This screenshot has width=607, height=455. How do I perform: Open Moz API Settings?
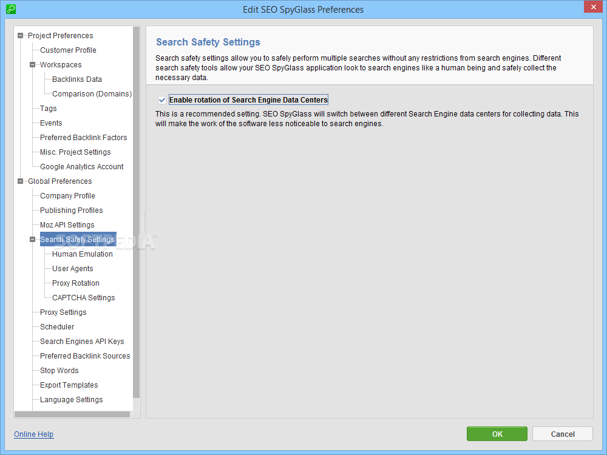(67, 225)
